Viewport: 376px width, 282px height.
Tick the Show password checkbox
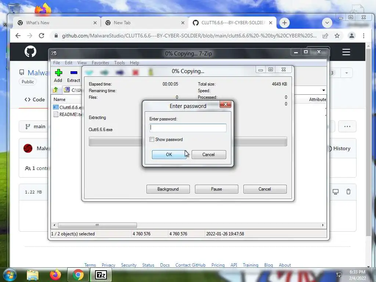(152, 139)
